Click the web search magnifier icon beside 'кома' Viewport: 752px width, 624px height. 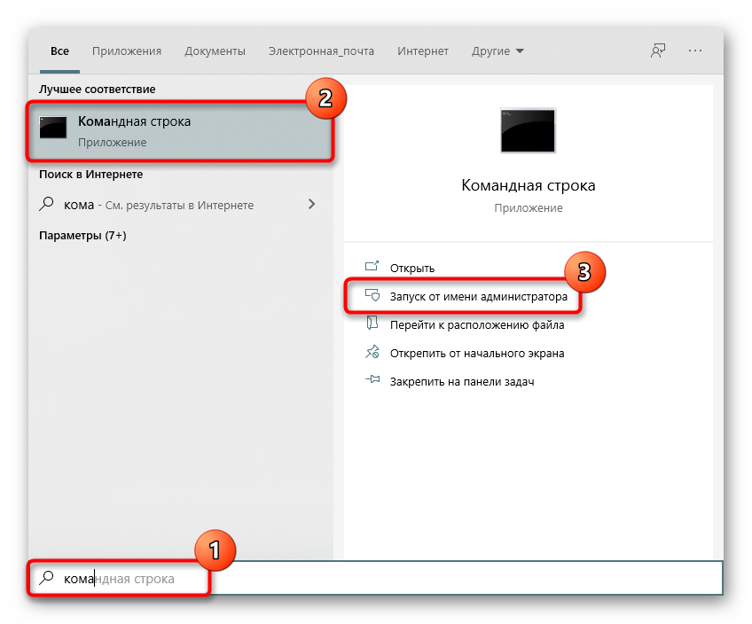point(47,205)
